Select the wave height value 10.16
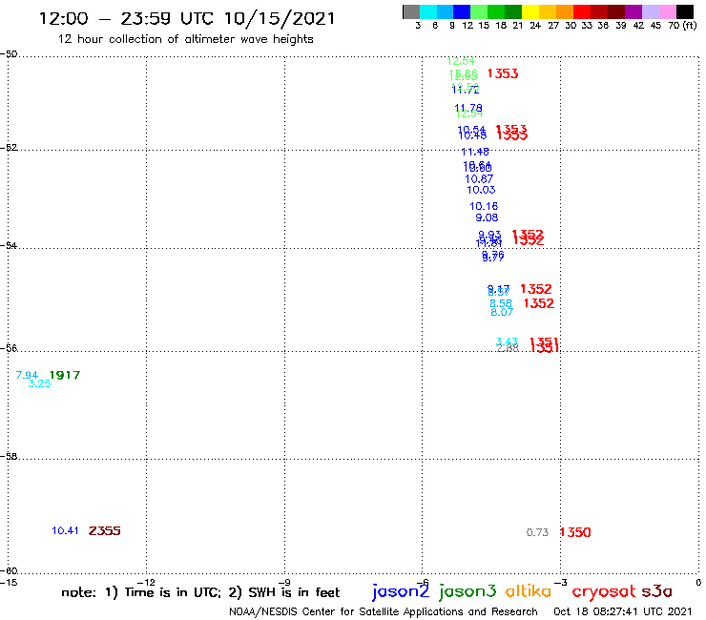 [x=484, y=206]
